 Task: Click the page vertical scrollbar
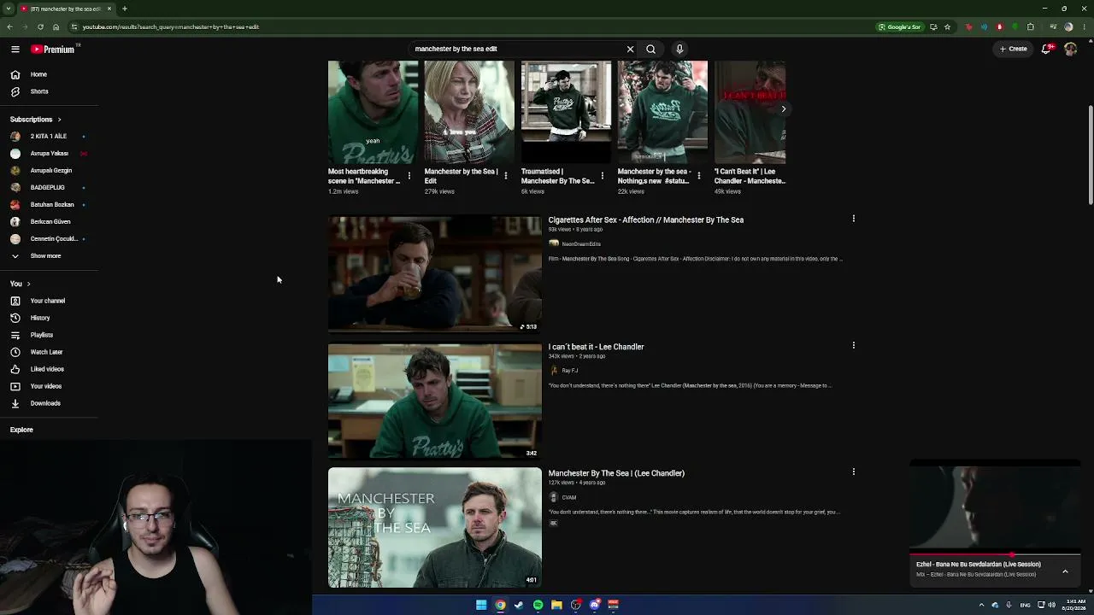[1091, 154]
